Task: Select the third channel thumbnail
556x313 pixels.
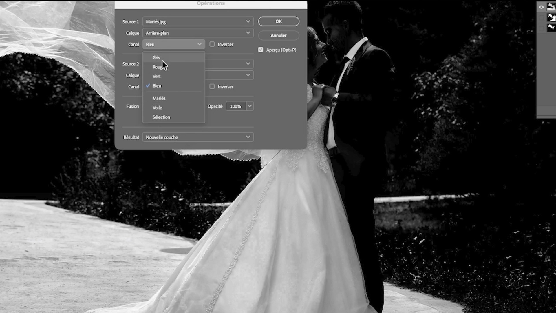Action: tap(551, 28)
